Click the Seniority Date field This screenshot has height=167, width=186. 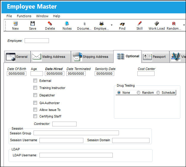point(104,74)
